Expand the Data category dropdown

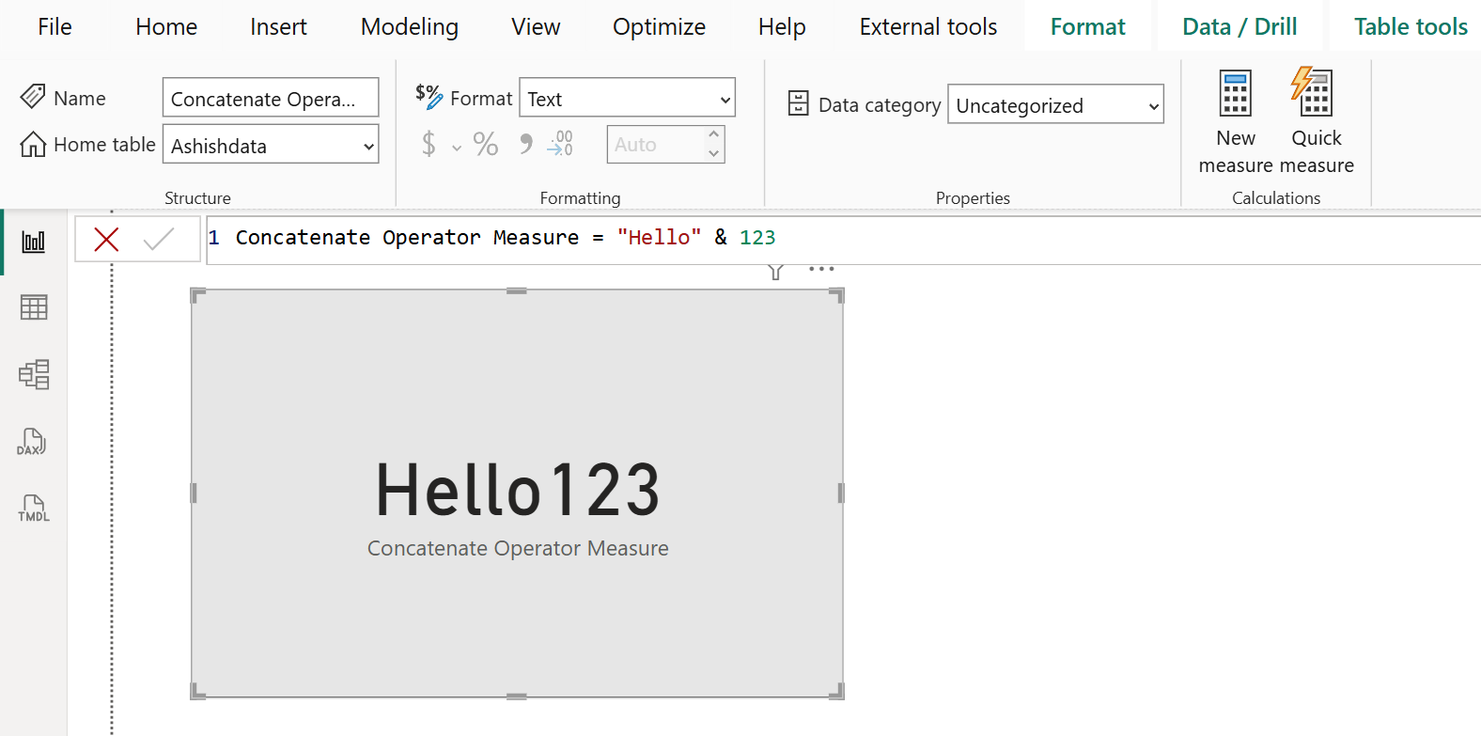click(1153, 106)
